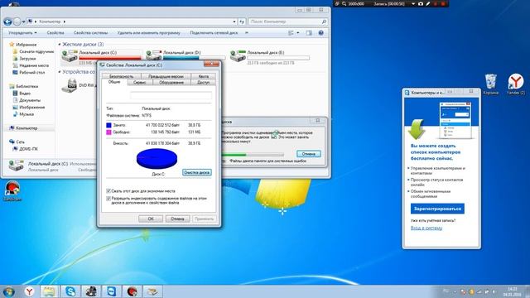Image resolution: width=530 pixels, height=298 pixels.
Task: Open TeamViewer from the taskbar
Action: click(111, 291)
